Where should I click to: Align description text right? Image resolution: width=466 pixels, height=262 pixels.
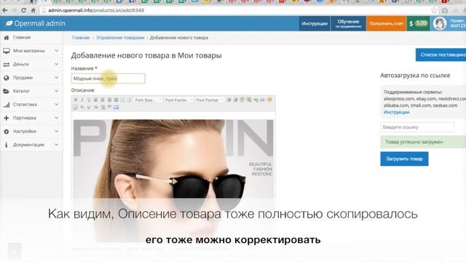coord(109,100)
